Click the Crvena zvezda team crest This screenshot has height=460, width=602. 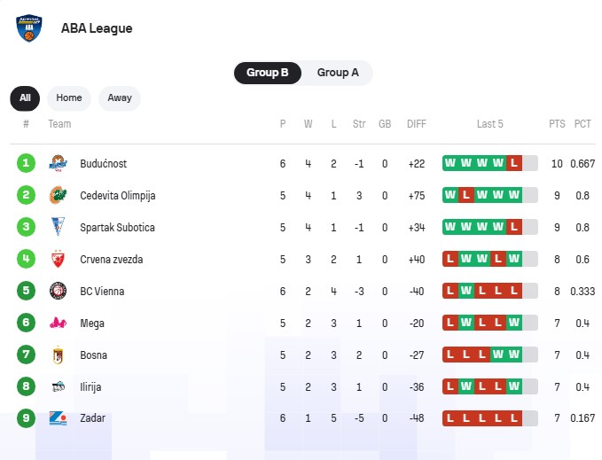59,259
